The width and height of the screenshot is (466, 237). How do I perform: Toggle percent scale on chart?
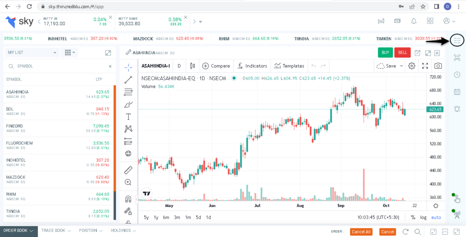(413, 217)
